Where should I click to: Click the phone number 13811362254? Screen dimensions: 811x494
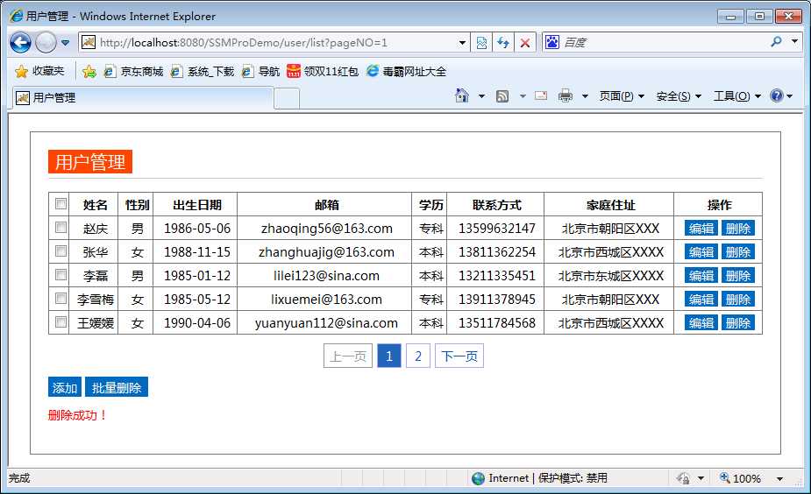tap(496, 252)
